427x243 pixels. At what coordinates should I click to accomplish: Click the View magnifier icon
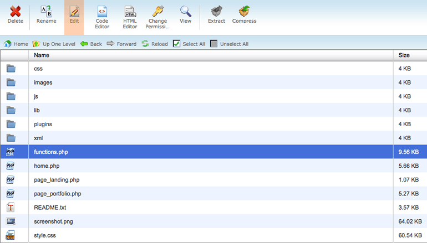pos(185,11)
